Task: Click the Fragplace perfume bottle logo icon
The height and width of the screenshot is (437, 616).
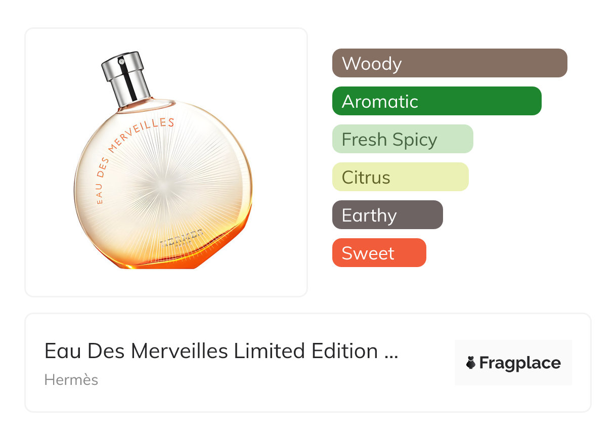Action: 471,363
